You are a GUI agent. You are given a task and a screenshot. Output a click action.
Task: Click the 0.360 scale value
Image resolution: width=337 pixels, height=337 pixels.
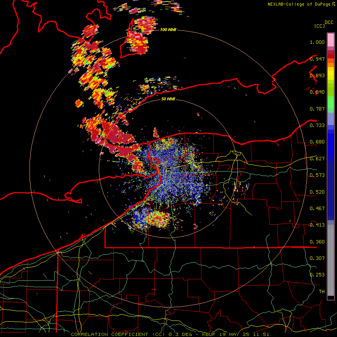point(317,242)
